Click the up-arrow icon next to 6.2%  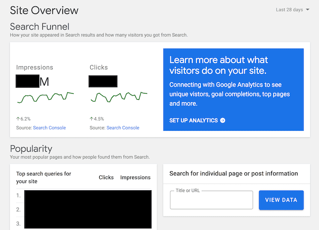18,119
